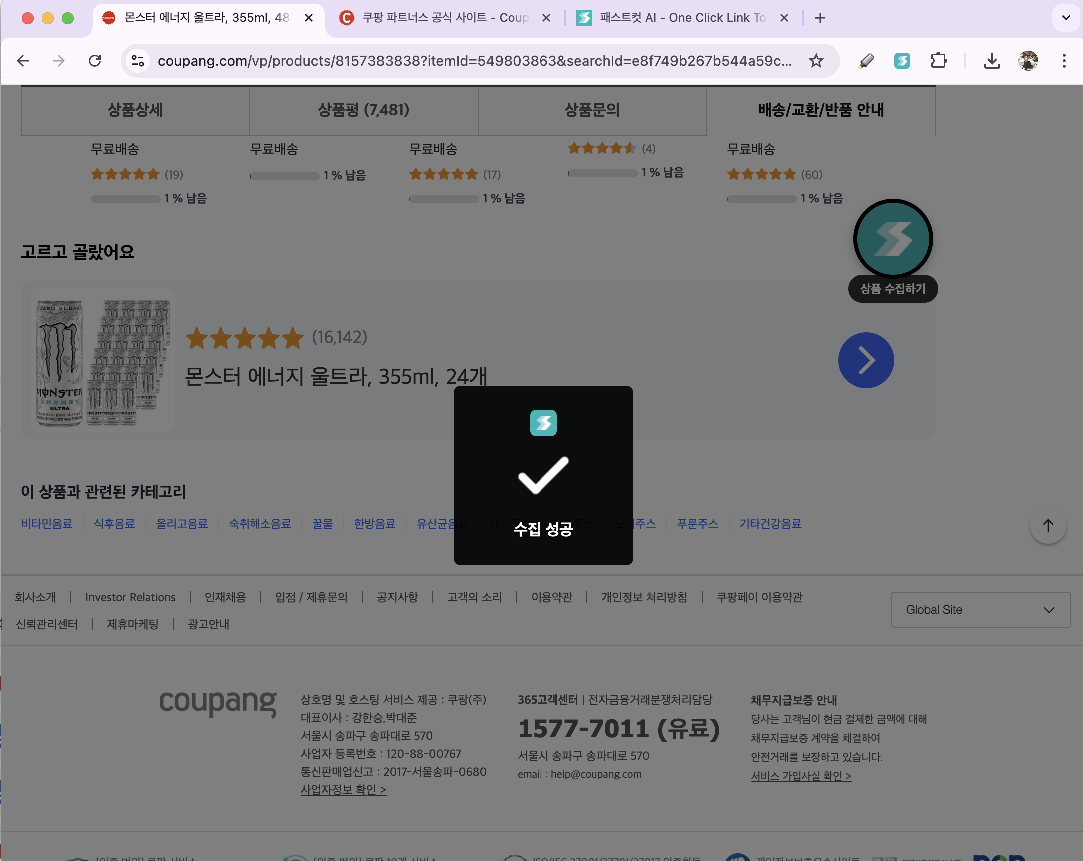
Task: Expand the Global Site dropdown
Action: click(981, 610)
